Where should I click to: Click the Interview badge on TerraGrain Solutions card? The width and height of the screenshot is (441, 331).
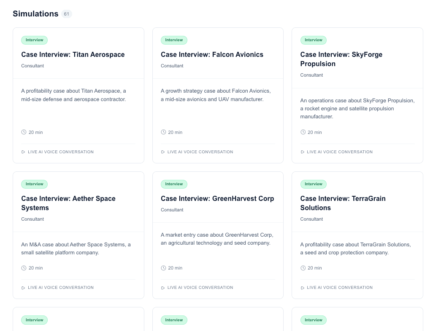(x=313, y=184)
